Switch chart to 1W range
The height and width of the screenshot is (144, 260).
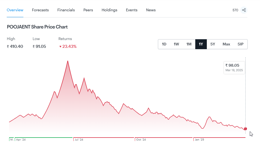click(x=176, y=44)
